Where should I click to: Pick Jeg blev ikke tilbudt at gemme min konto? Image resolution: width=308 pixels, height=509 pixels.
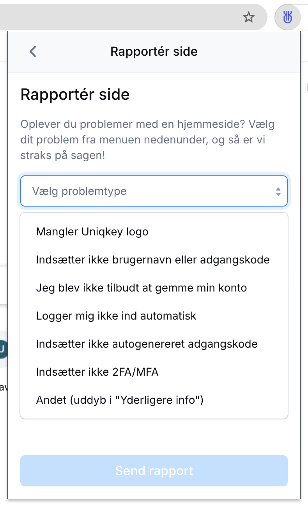click(154, 288)
